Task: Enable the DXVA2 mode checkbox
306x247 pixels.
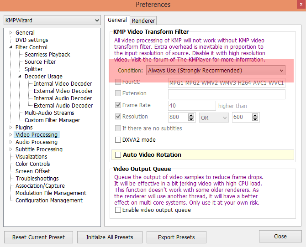Action: tap(118, 140)
